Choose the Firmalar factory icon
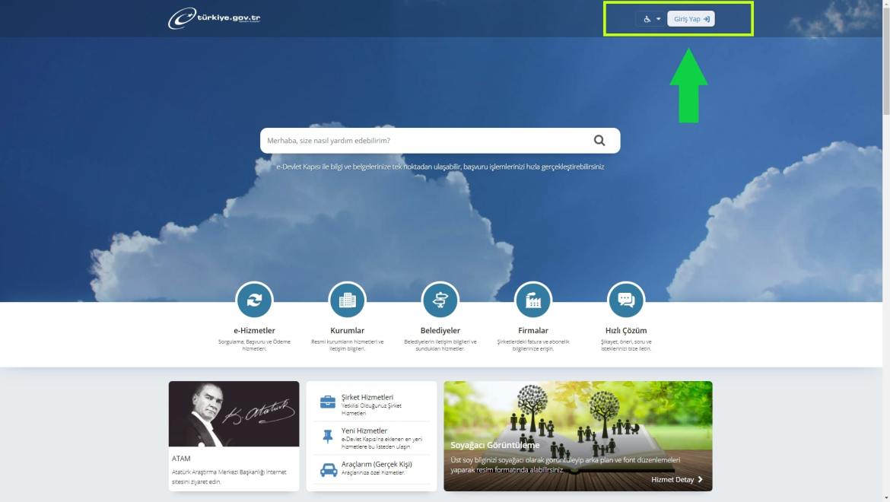 click(533, 300)
